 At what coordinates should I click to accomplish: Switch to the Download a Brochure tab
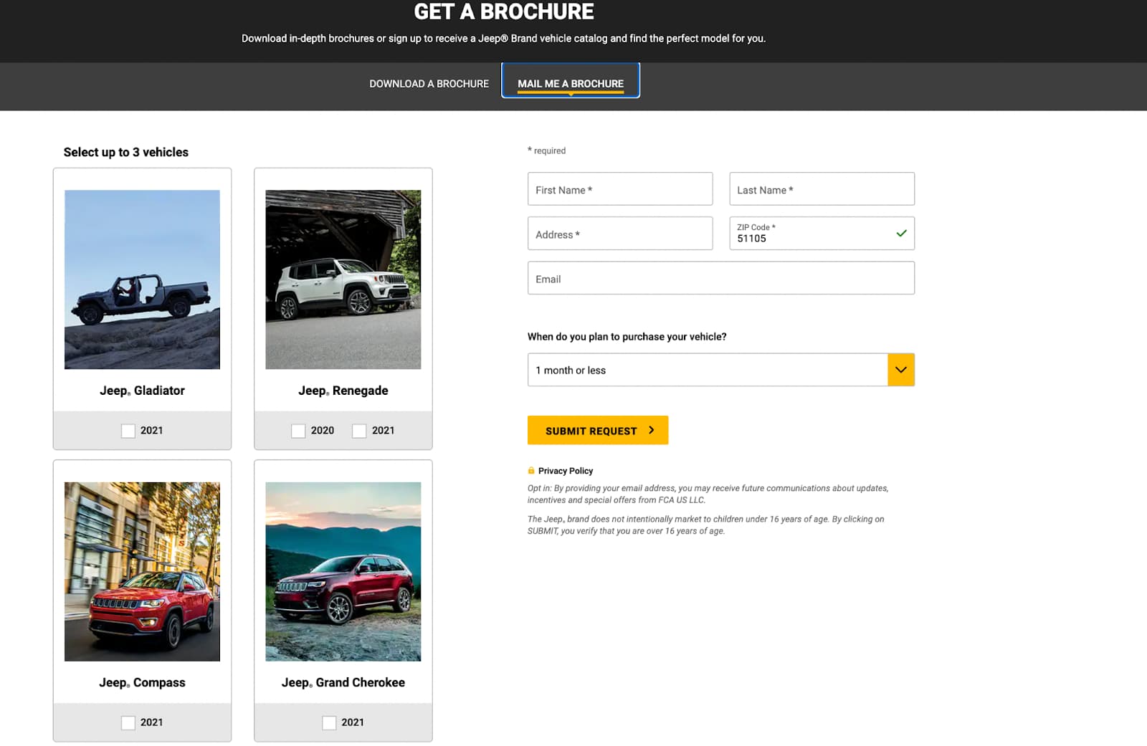click(x=428, y=83)
